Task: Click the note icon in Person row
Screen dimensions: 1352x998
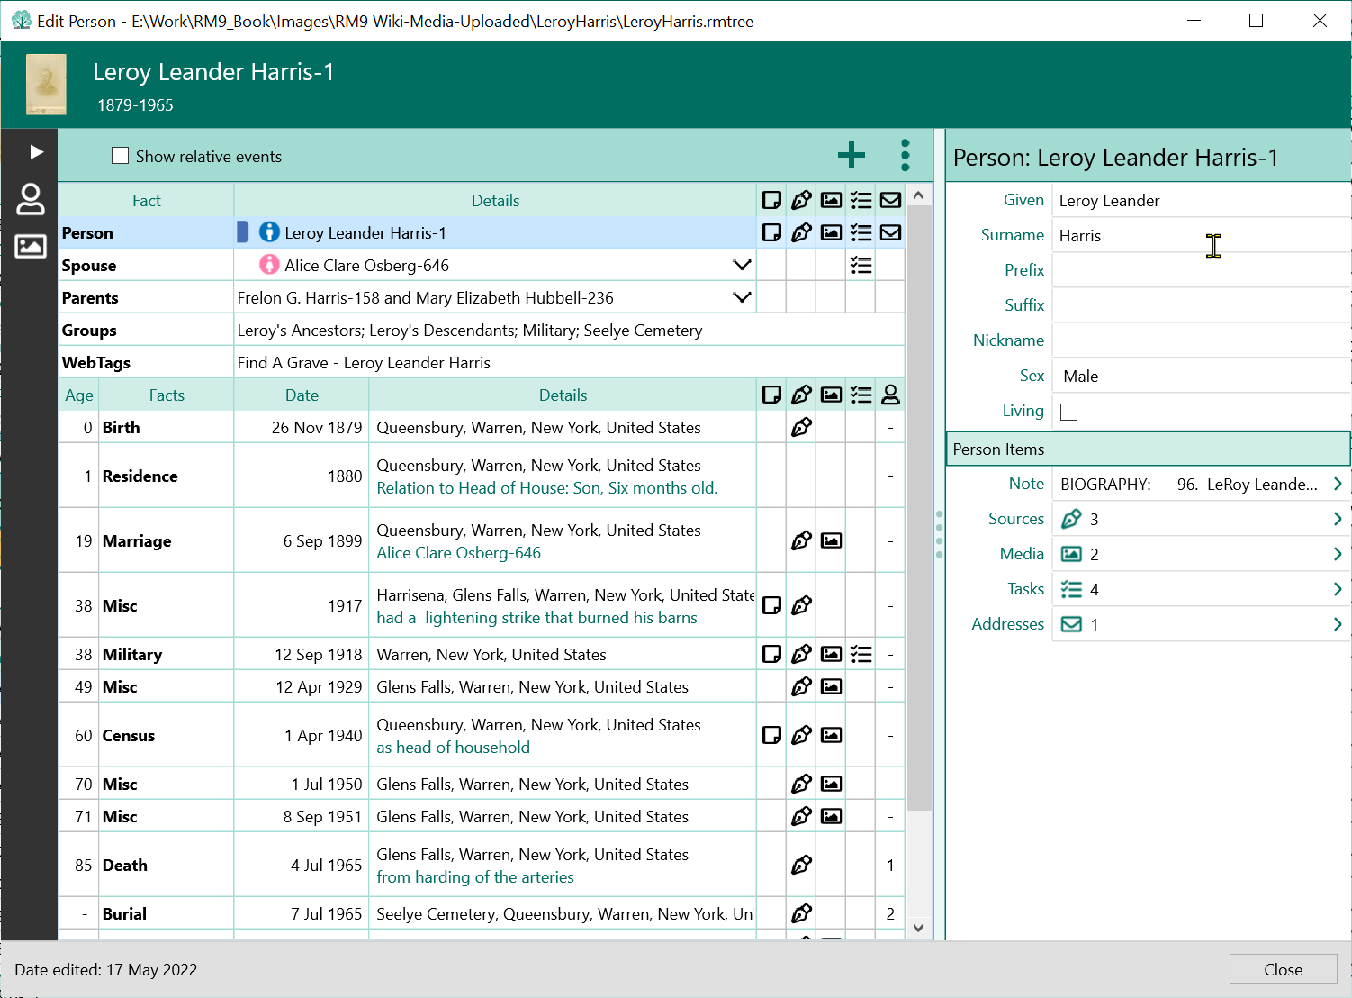Action: click(771, 232)
